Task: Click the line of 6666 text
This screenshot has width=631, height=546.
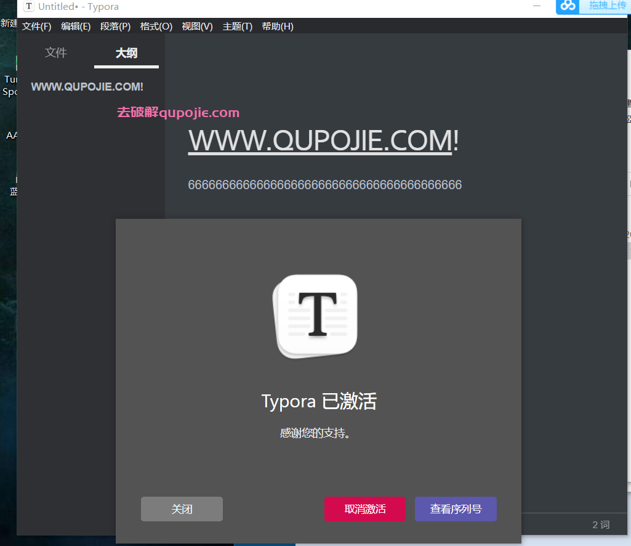Action: [325, 184]
